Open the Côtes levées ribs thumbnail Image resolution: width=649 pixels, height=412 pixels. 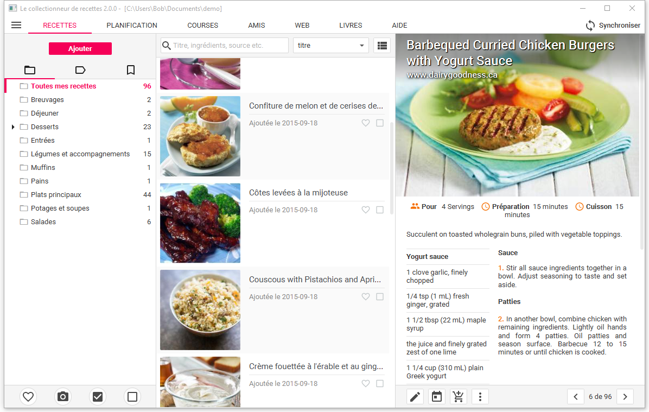point(200,223)
